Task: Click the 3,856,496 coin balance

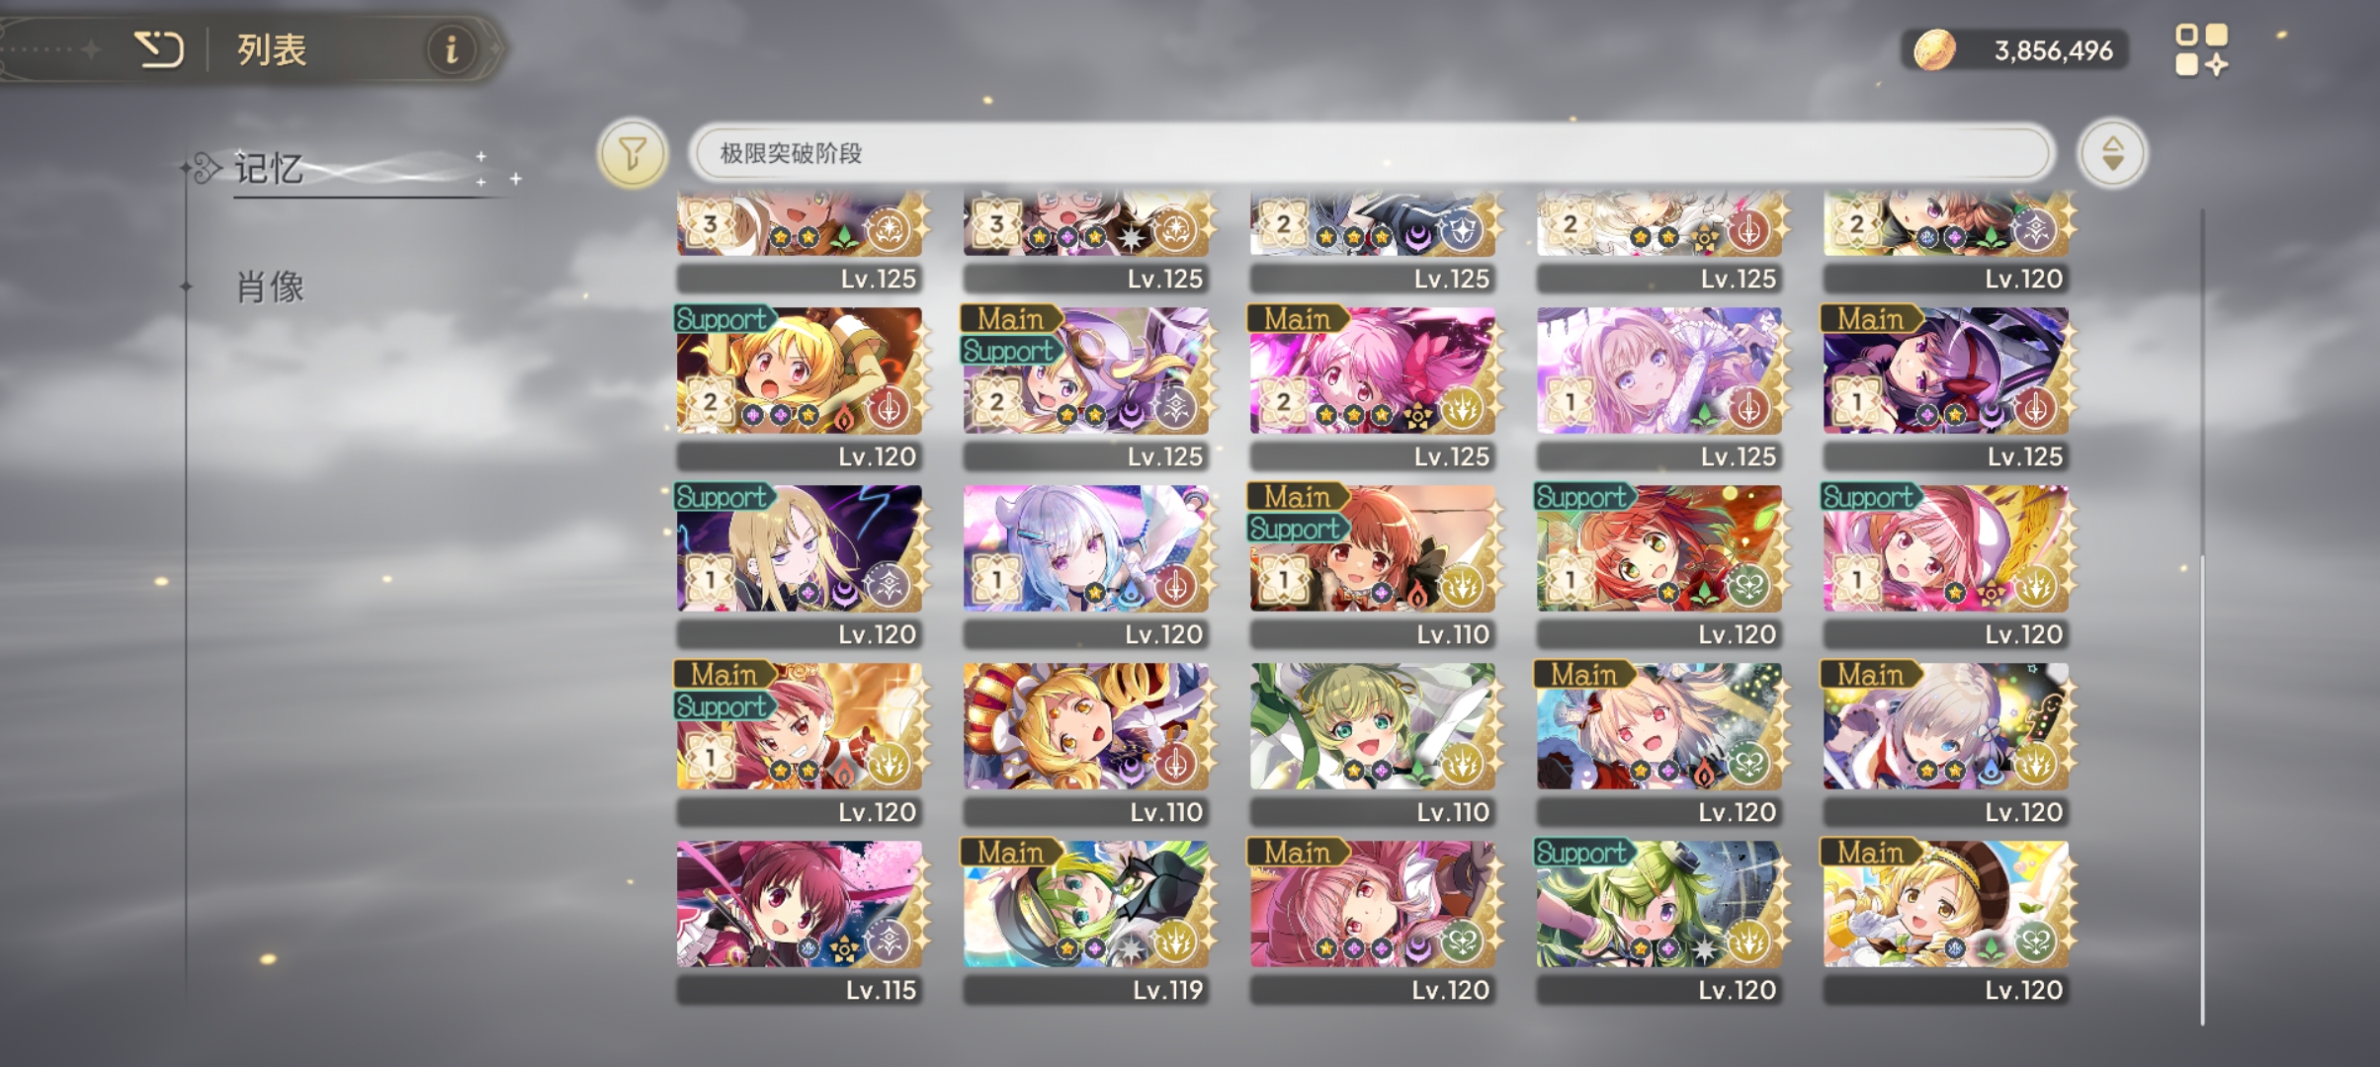Action: click(2053, 50)
